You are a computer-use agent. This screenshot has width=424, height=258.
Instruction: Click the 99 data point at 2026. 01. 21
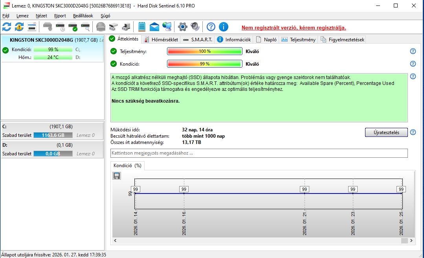[305, 189]
